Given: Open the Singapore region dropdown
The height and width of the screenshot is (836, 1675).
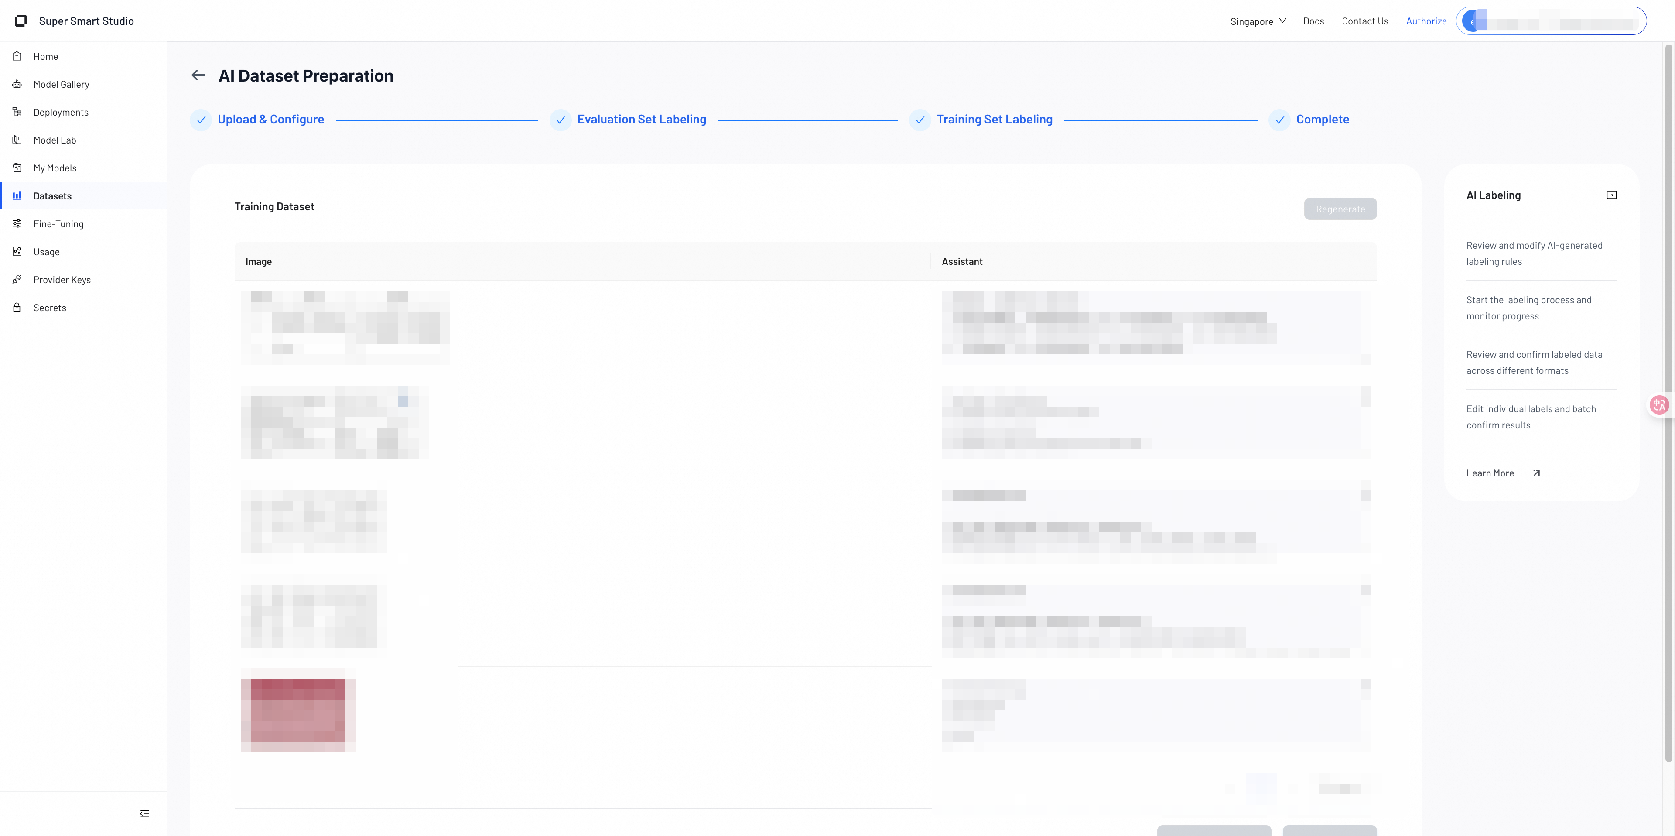Looking at the screenshot, I should (1258, 21).
